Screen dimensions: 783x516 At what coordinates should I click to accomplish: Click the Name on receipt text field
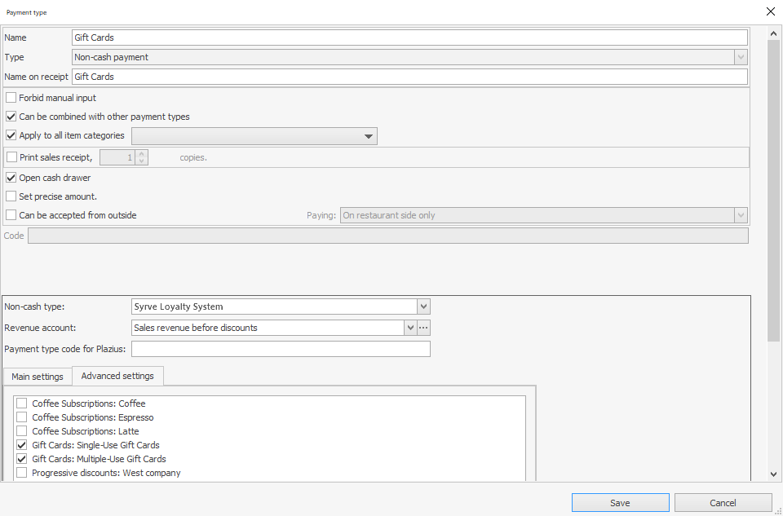(409, 77)
